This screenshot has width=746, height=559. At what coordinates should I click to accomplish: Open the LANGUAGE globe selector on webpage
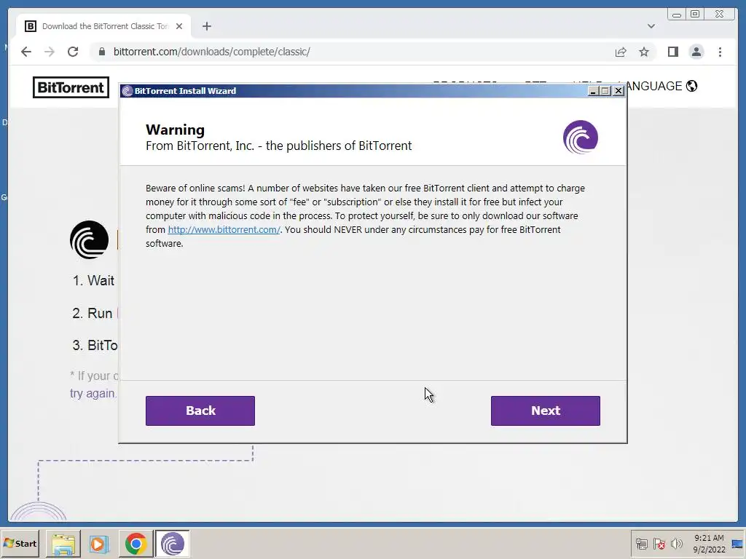point(692,86)
